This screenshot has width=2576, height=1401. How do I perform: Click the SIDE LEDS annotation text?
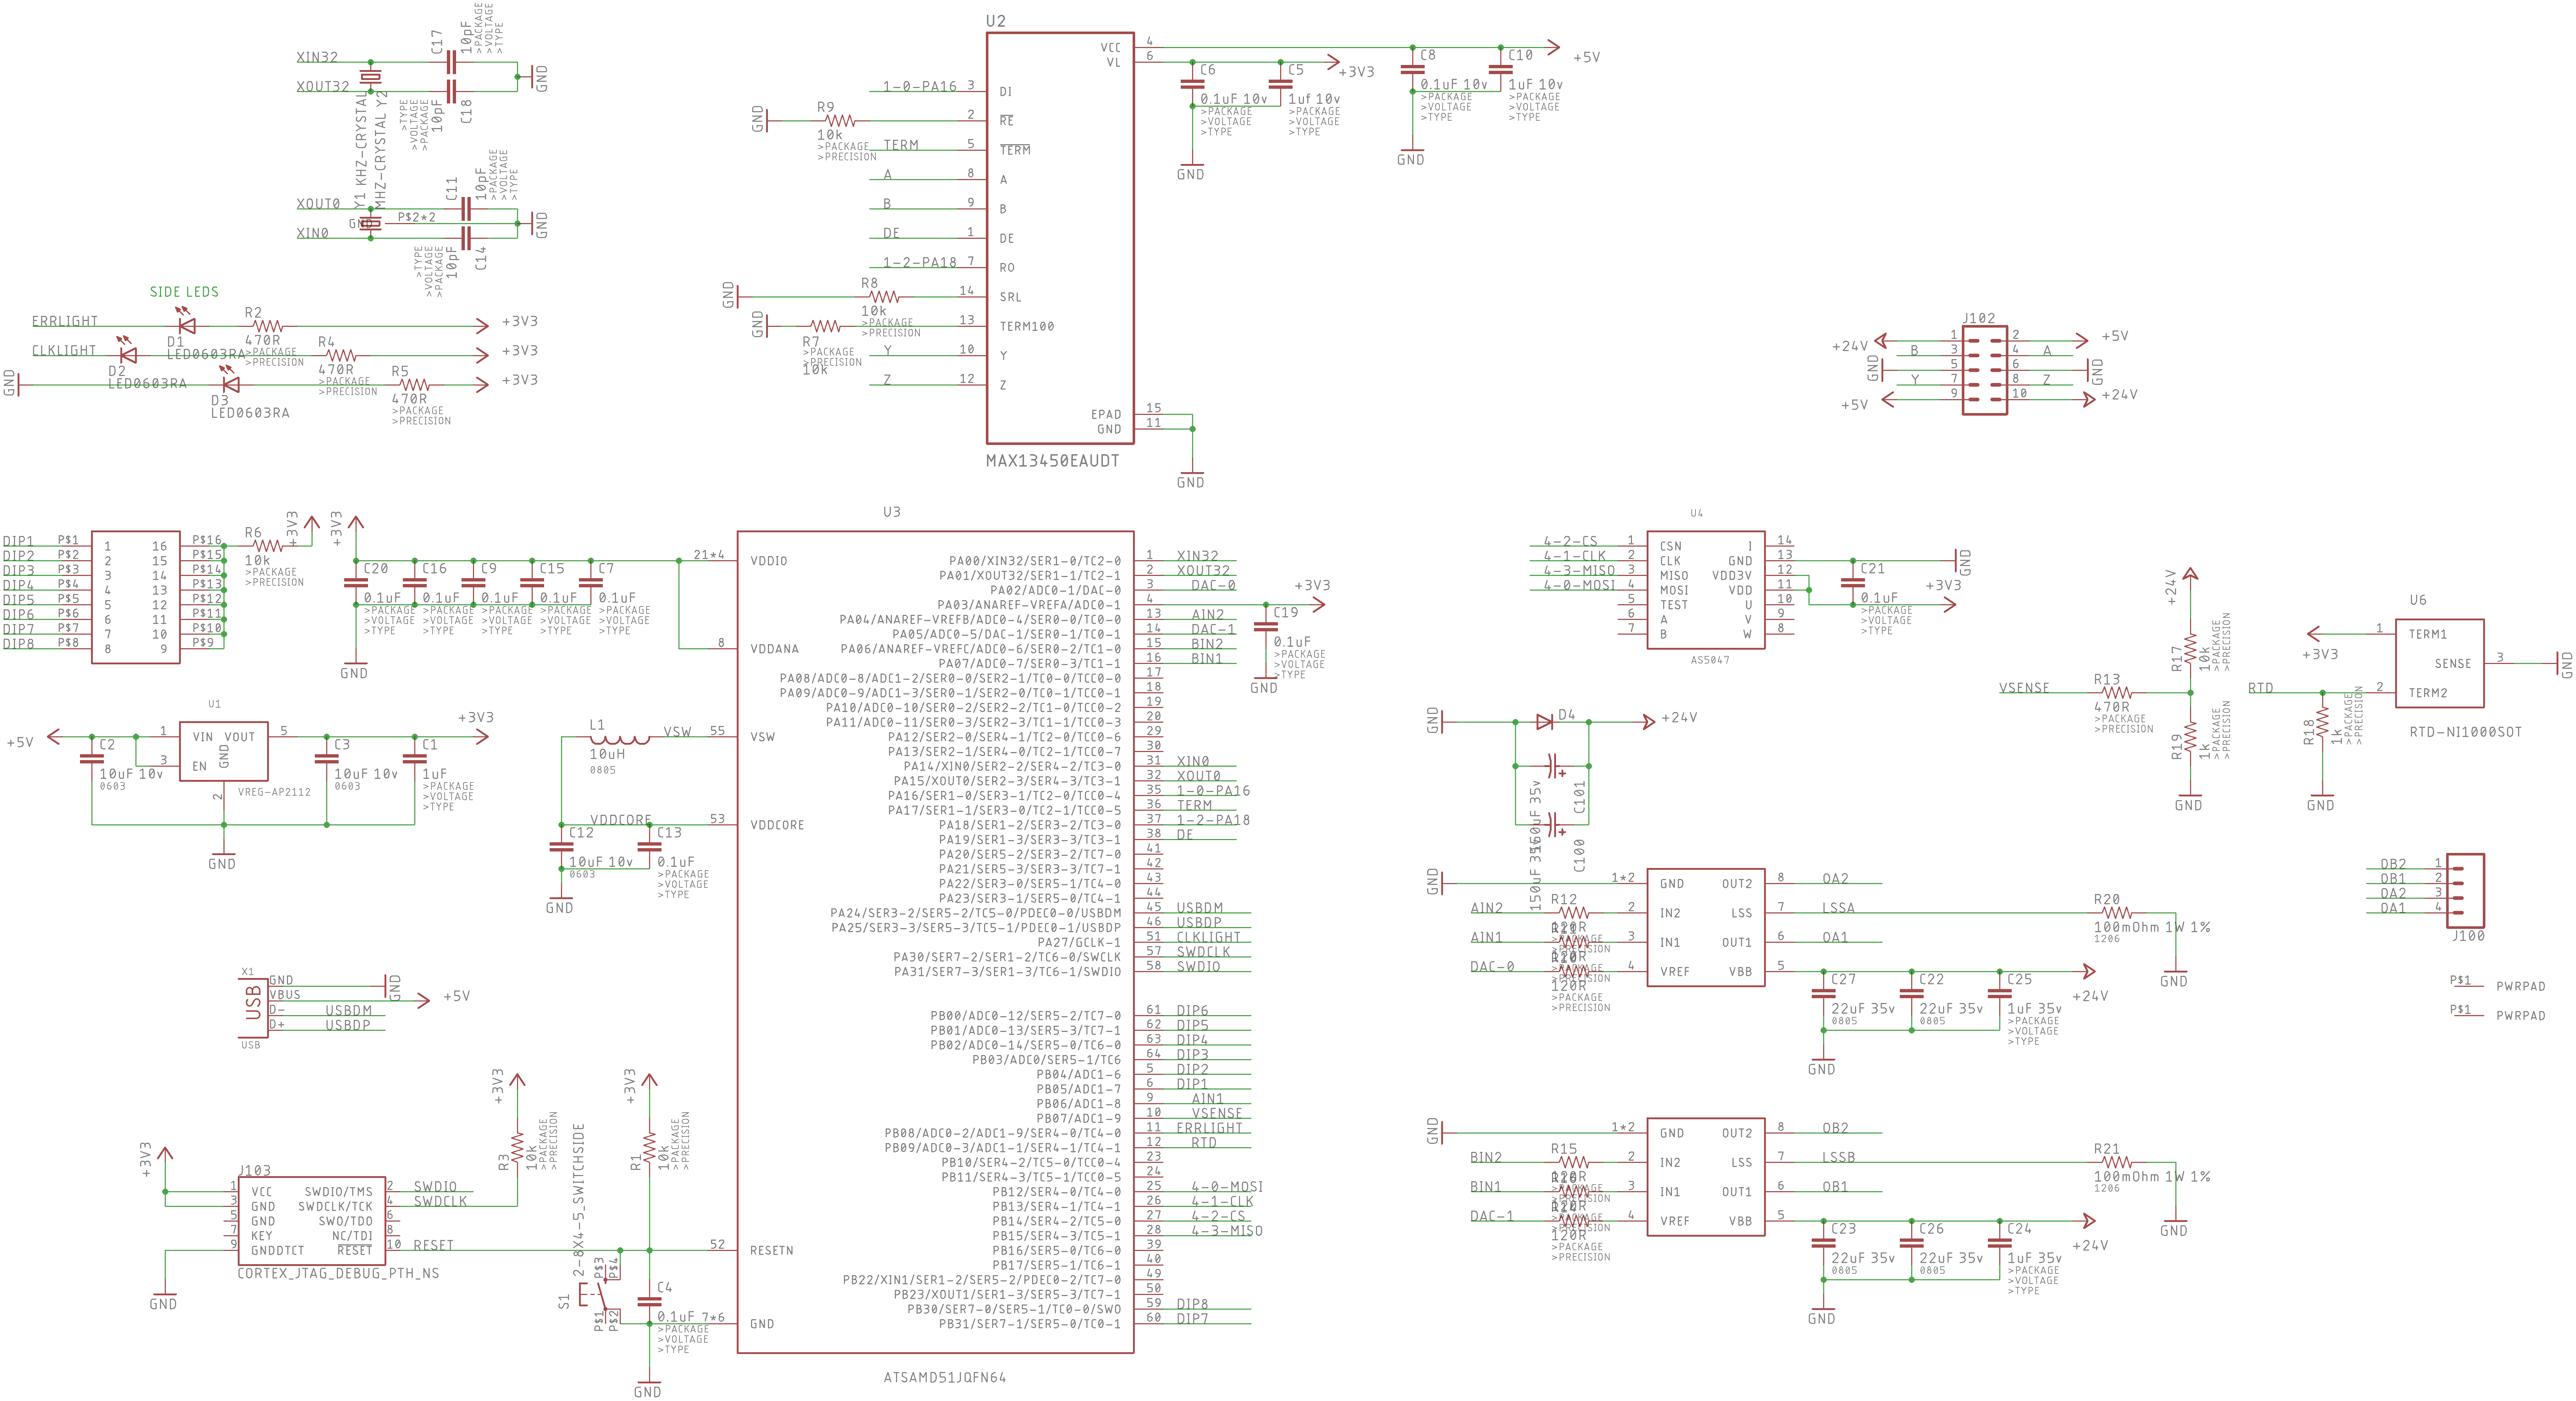(184, 292)
